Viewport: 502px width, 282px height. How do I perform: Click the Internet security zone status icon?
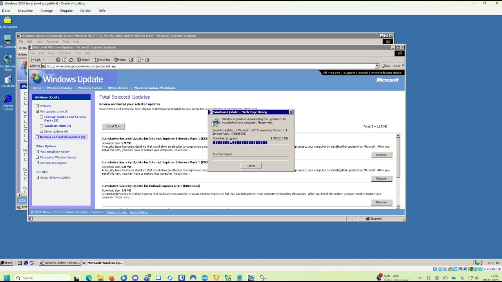pos(367,219)
